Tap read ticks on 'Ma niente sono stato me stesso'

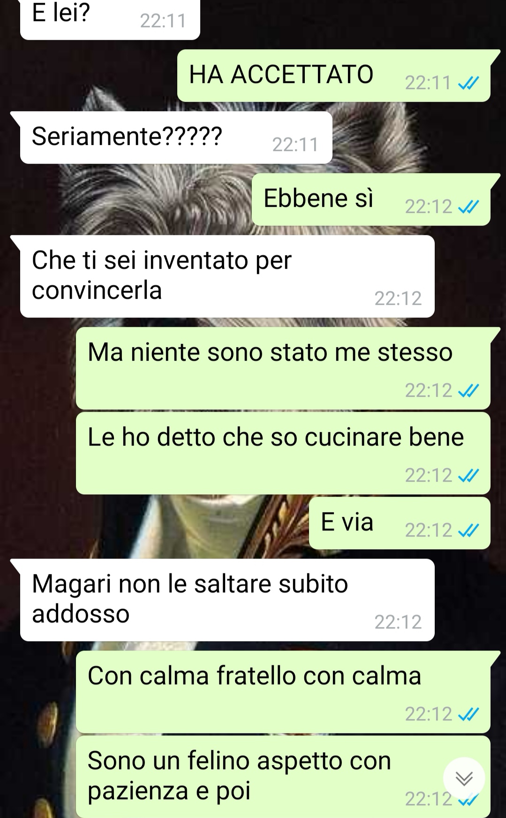click(468, 391)
